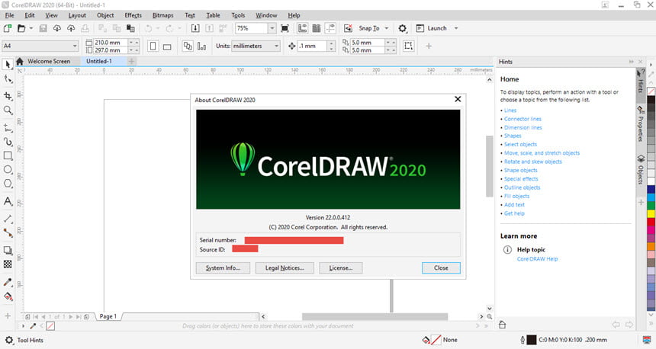The width and height of the screenshot is (656, 349).
Task: Click the Full-screen preview icon
Action: [x=285, y=28]
